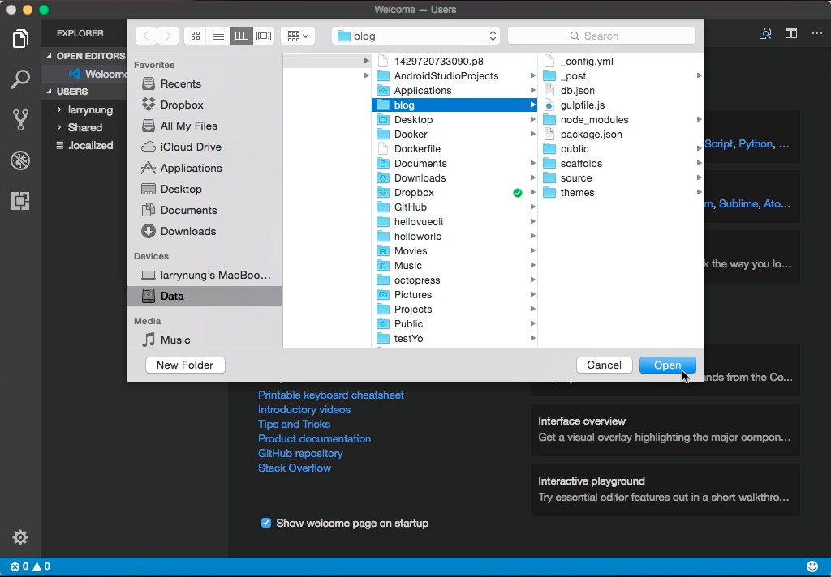Click the feedback smiley in status bar
The image size is (831, 577).
(x=812, y=566)
